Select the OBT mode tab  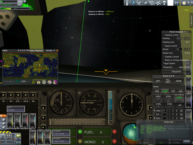(157, 91)
